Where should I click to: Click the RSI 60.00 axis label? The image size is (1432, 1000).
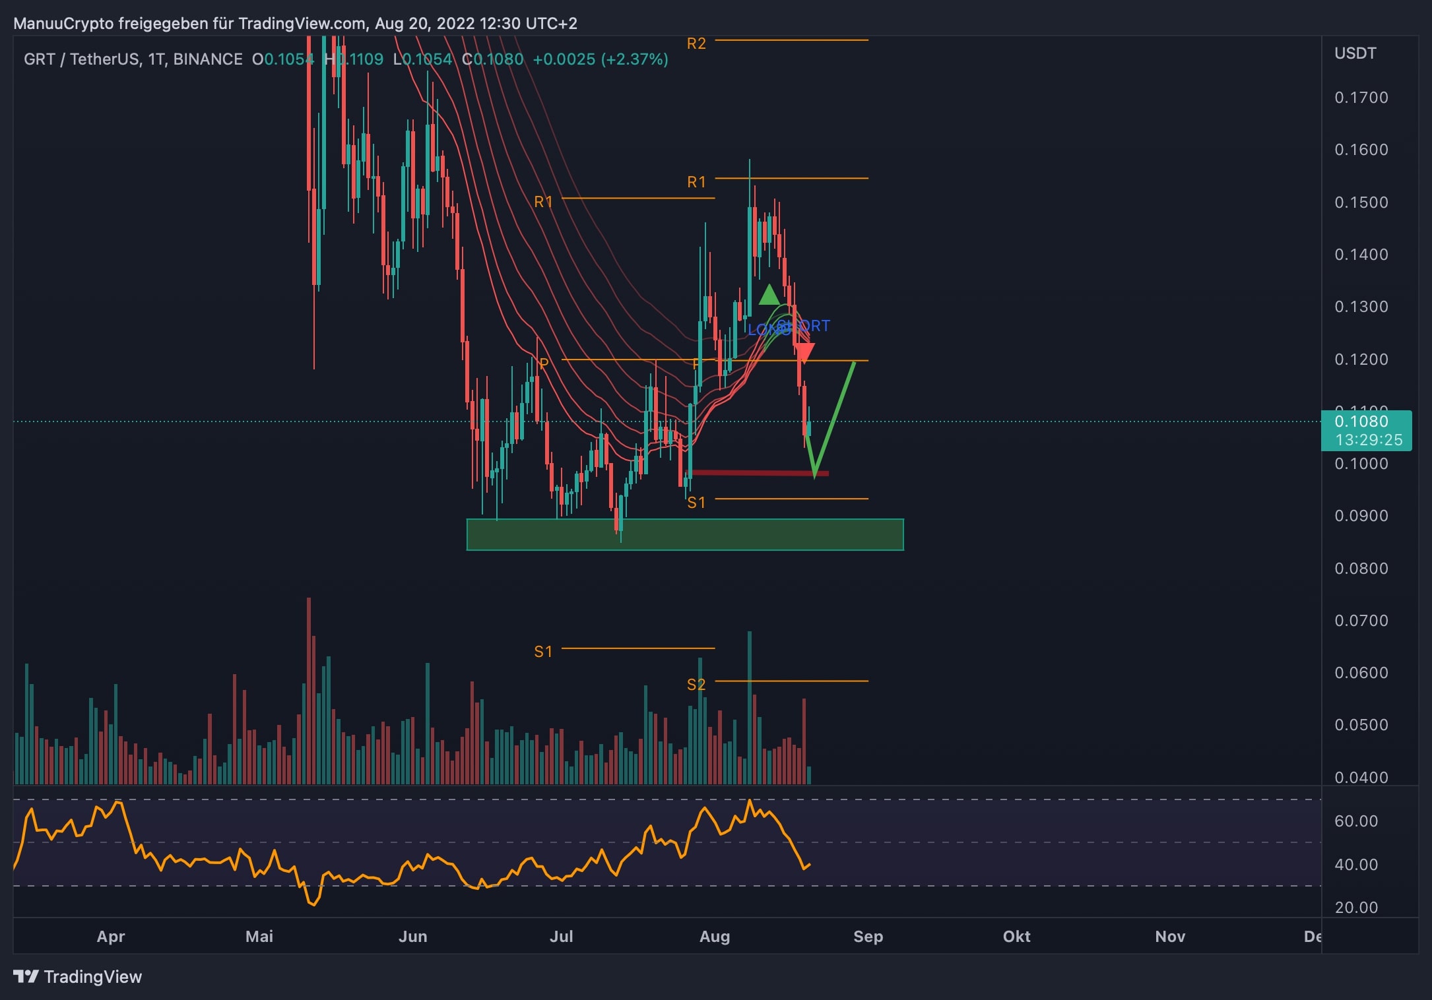coord(1356,821)
